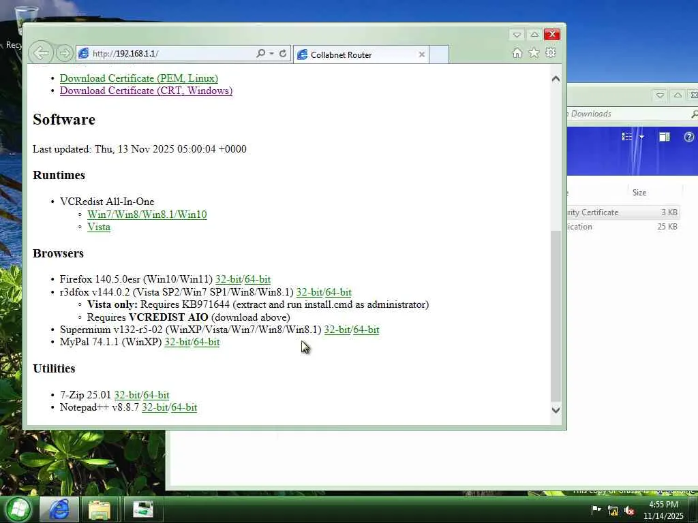This screenshot has width=698, height=523.
Task: Close the Collabnet Router tab
Action: coord(421,54)
